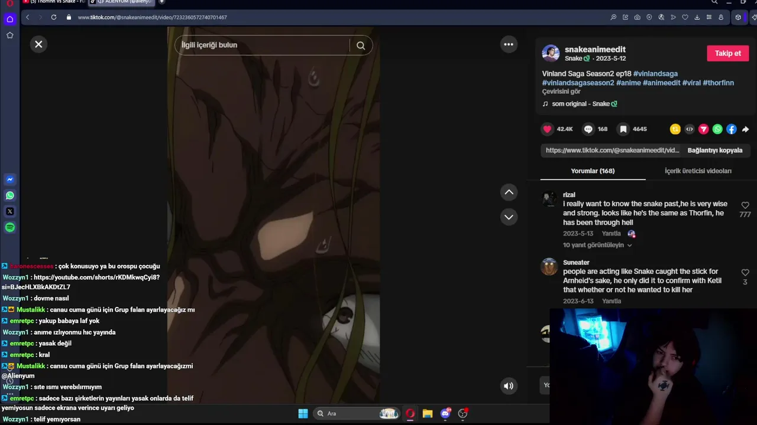Viewport: 757px width, 425px height.
Task: Repost the video with the yellow repost icon
Action: coord(675,129)
